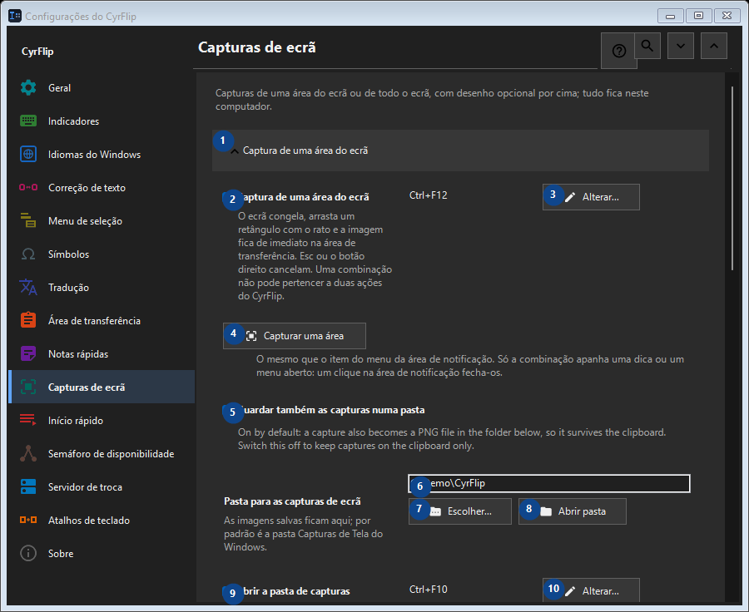Focus the screenshot folder path field
This screenshot has height=612, width=749.
549,484
